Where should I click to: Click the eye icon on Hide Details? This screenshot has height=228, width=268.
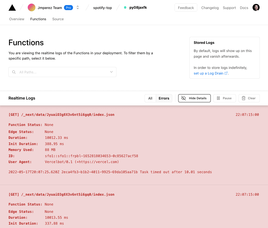pos(184,98)
